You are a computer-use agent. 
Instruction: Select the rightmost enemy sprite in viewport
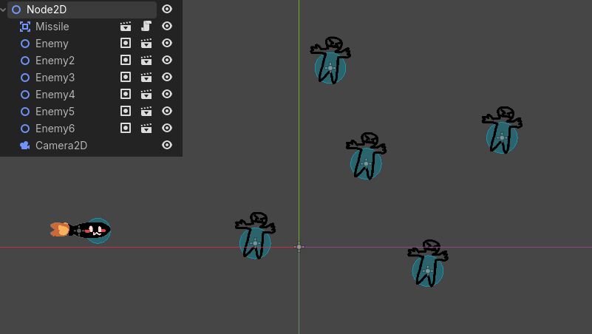502,130
